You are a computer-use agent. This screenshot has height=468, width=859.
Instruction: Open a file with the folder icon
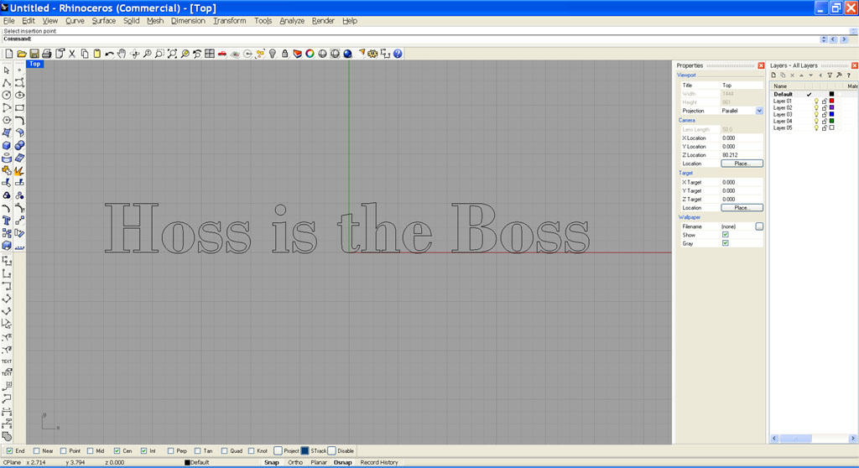pos(21,54)
